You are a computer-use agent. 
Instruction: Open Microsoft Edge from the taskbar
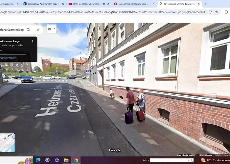click(38, 160)
